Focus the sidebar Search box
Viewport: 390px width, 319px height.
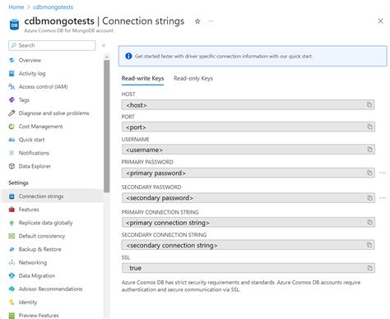(x=52, y=45)
